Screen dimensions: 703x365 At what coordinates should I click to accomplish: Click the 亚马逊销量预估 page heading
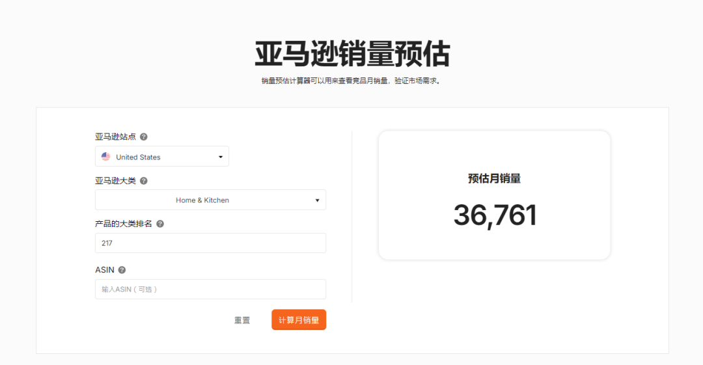tap(352, 54)
